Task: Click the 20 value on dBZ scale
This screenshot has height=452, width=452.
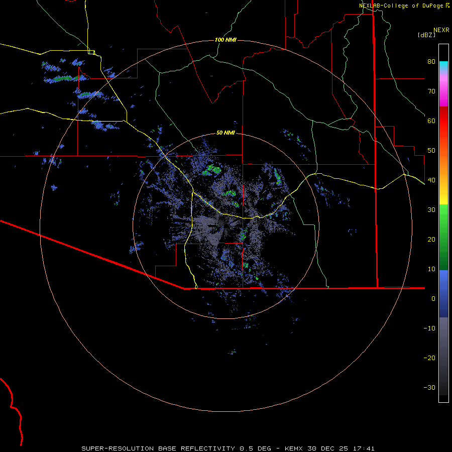Action: point(431,239)
